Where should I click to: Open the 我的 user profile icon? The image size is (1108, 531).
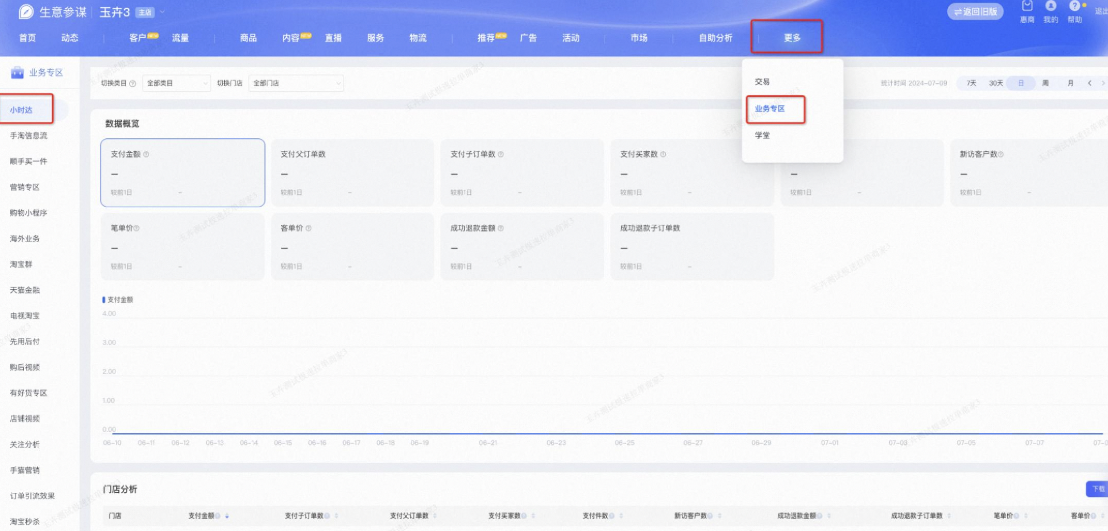1050,6
